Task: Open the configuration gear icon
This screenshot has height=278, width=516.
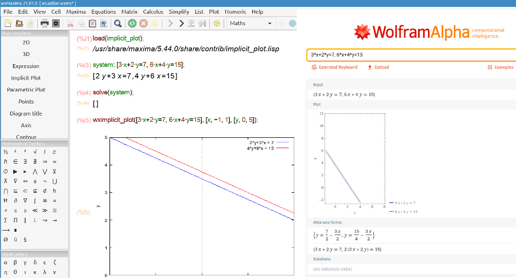Action: click(56, 23)
